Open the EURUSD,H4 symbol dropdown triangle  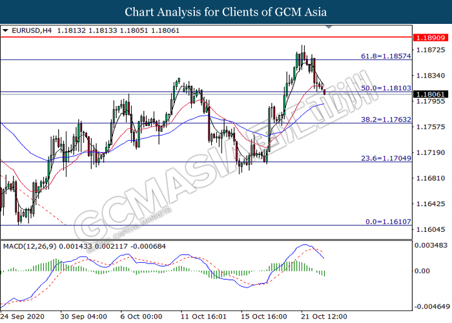[x=5, y=30]
